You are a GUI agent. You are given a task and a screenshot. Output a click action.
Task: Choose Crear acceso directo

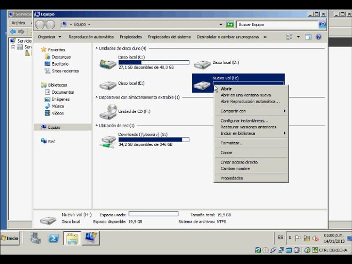click(x=251, y=162)
